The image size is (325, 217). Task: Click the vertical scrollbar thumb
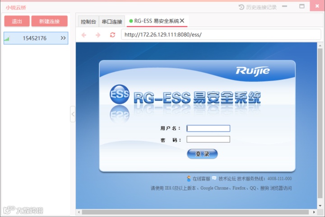(320, 123)
